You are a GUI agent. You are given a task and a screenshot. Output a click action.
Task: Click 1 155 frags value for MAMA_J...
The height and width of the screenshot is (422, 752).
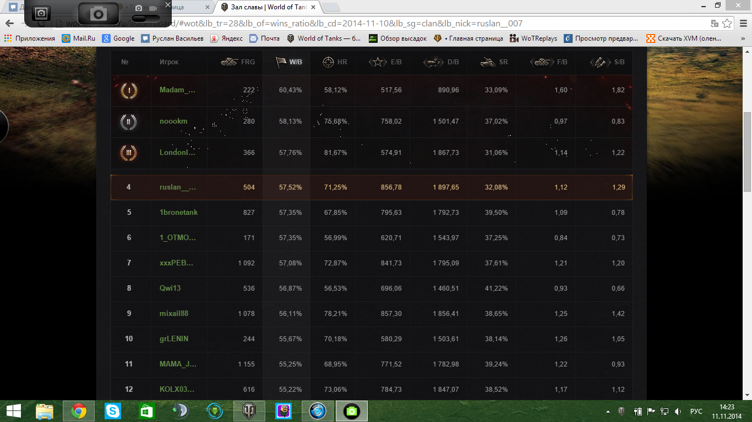click(x=247, y=364)
